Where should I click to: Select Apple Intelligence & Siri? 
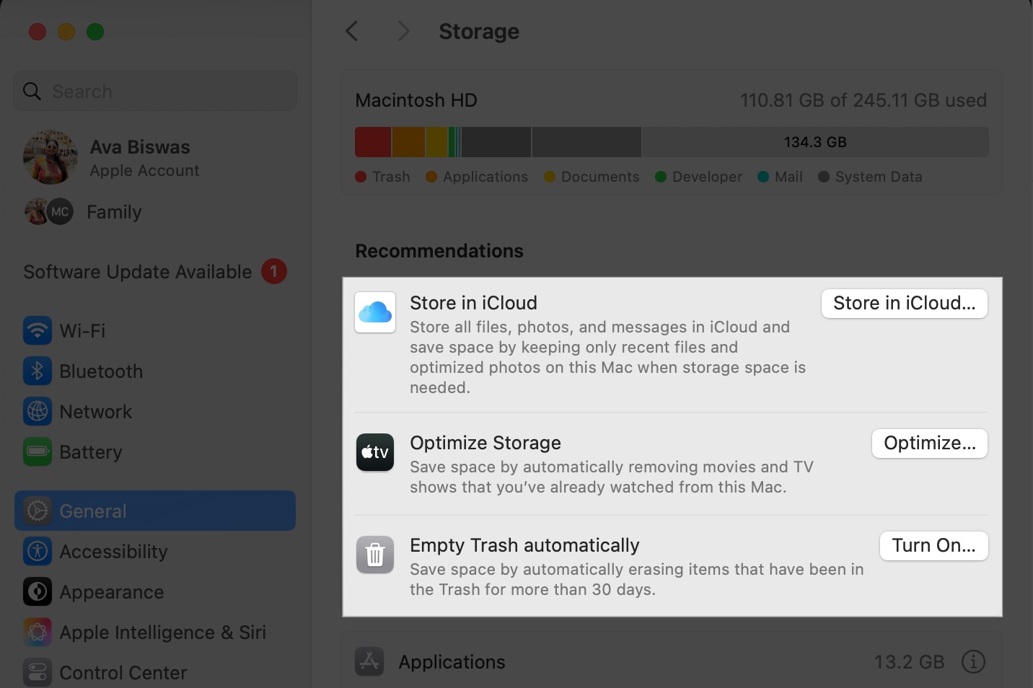163,632
